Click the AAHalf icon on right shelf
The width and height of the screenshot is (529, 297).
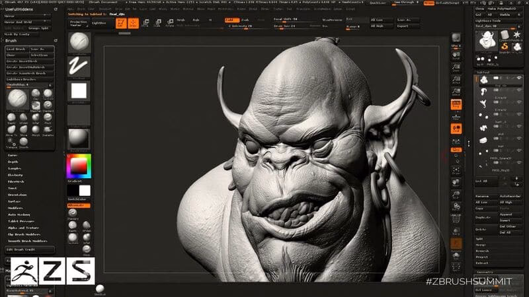[x=456, y=92]
